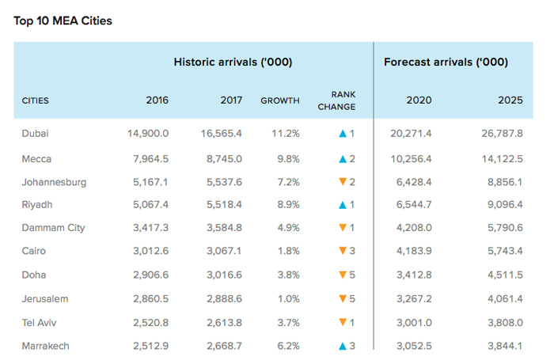Screen dimensions: 554x364
Task: Click the blue up arrow in Marrakech row
Action: point(343,346)
